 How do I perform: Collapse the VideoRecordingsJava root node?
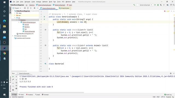(13, 11)
